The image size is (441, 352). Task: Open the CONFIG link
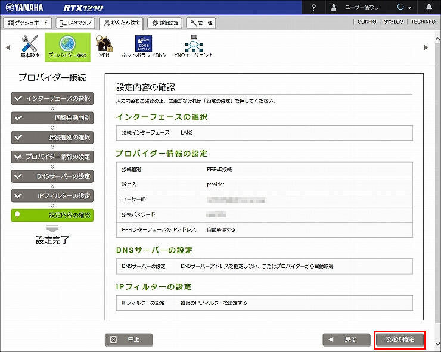[x=367, y=21]
